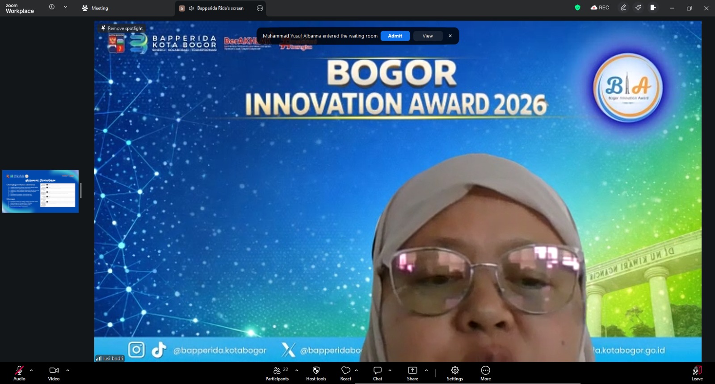The image size is (715, 384).
Task: Expand the Share options chevron
Action: pos(426,370)
